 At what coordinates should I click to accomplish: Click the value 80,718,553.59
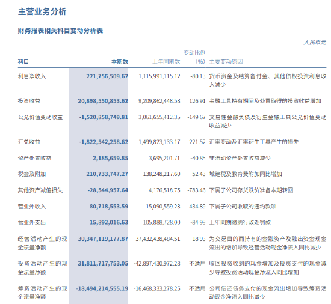point(109,207)
